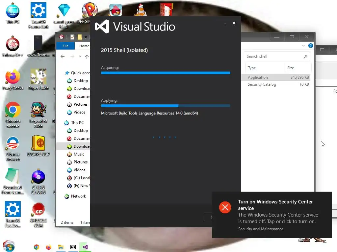The height and width of the screenshot is (252, 337).
Task: Close the Visual Studio installer window
Action: click(x=234, y=23)
